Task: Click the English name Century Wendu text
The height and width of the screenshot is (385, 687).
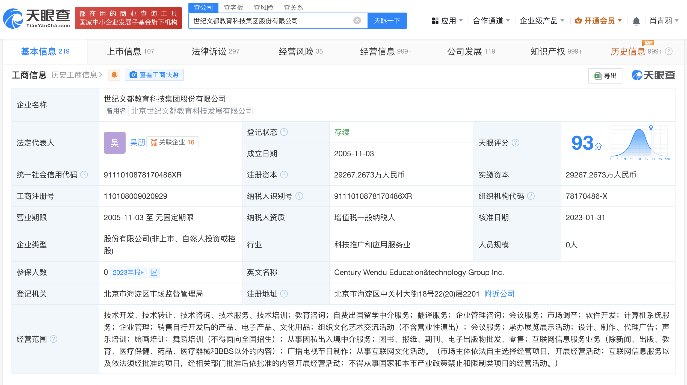Action: point(419,272)
